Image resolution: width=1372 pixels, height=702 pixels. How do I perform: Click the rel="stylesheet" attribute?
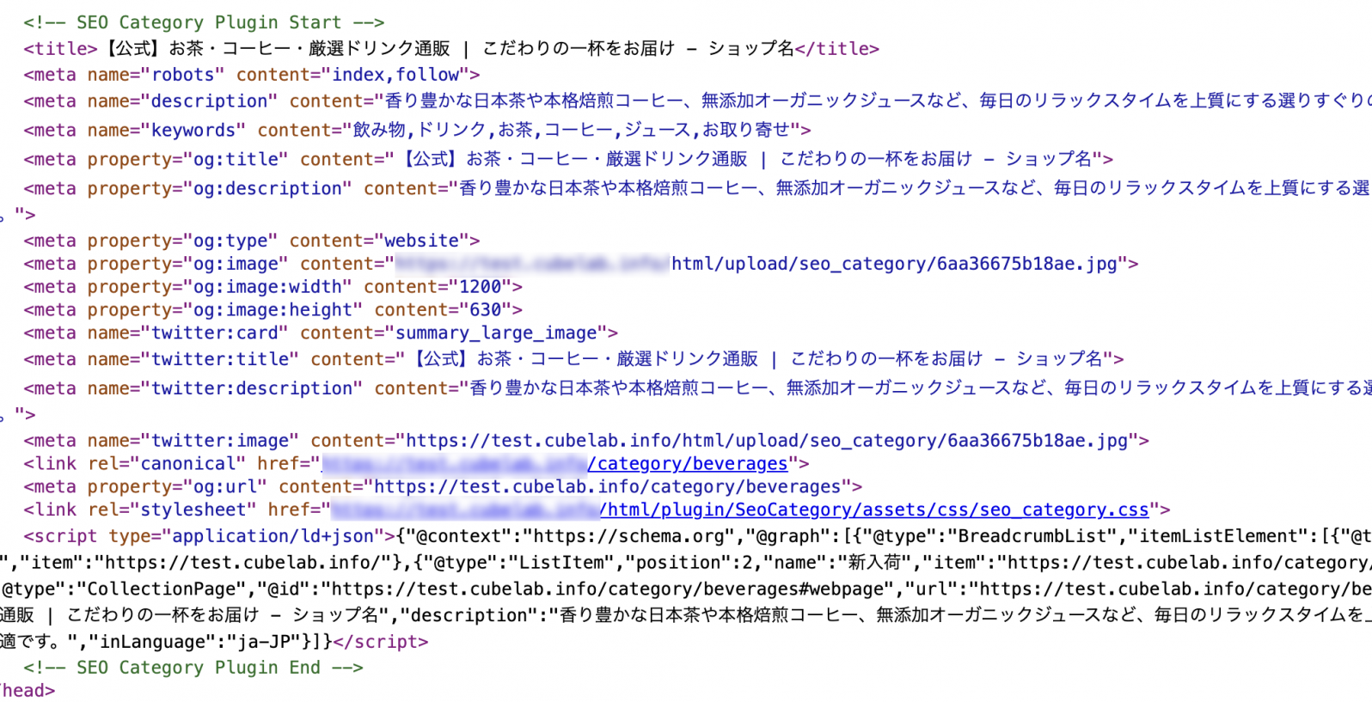click(x=172, y=510)
